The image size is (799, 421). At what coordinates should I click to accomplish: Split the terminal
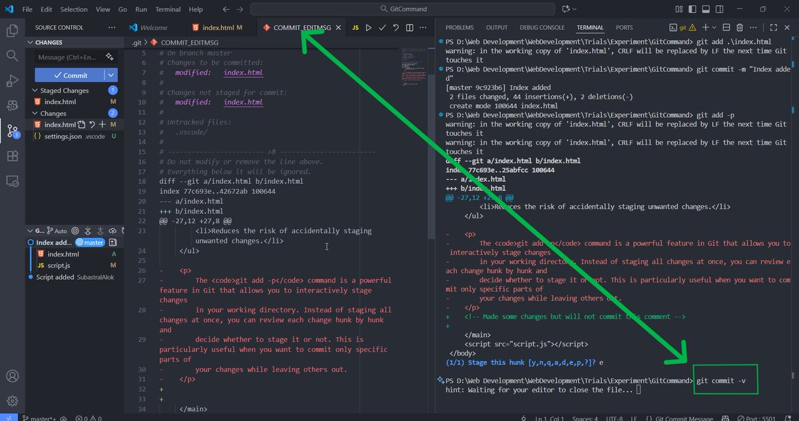coord(727,27)
